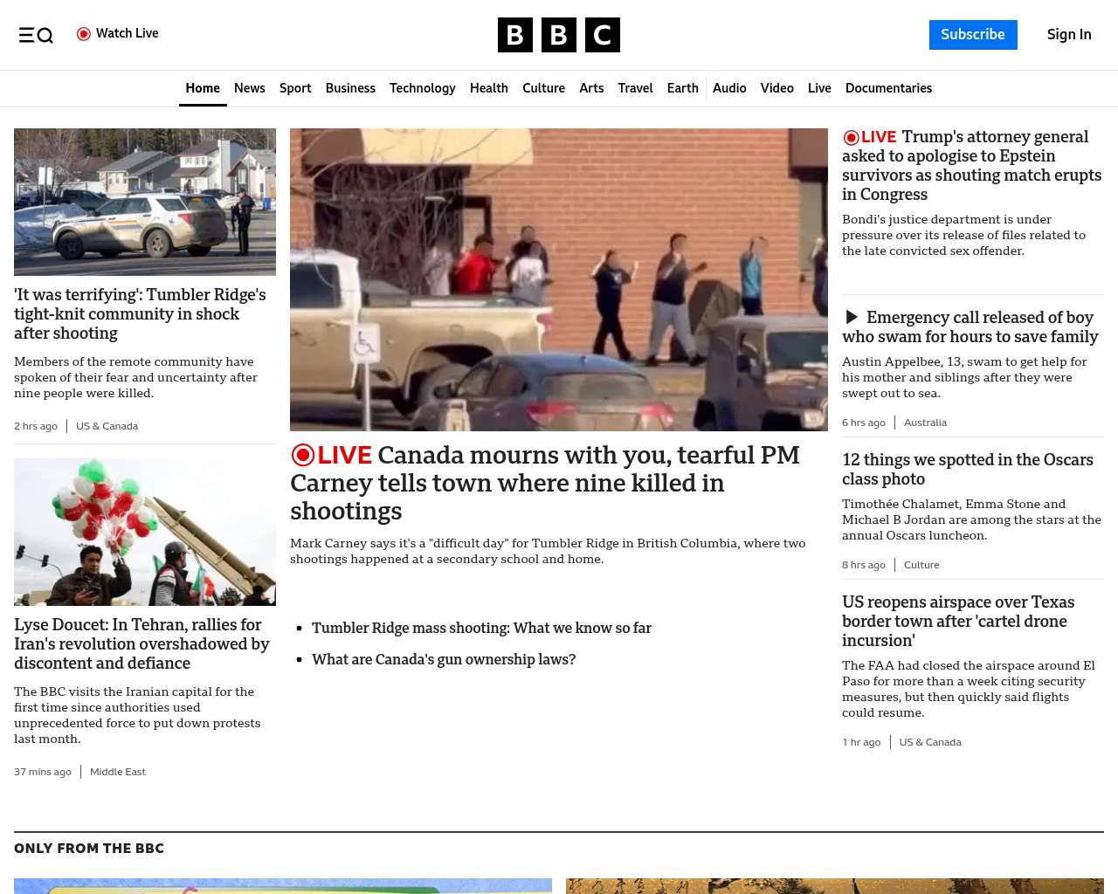The height and width of the screenshot is (894, 1118).
Task: Click the Sign In link
Action: coord(1068,35)
